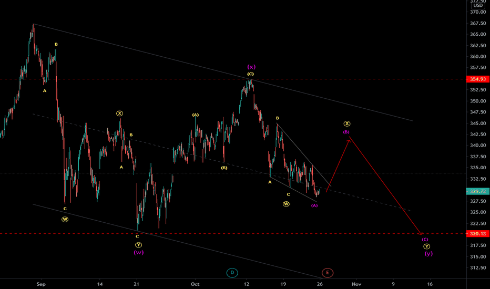Viewport: 490px width, 289px height.
Task: Open the USD currency selector on price axis
Action: click(478, 5)
